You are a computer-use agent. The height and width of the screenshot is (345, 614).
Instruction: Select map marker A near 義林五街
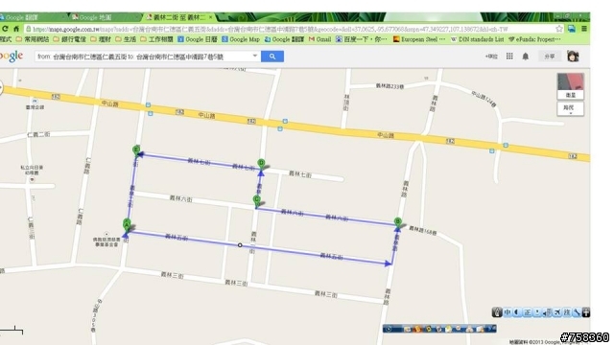(127, 224)
